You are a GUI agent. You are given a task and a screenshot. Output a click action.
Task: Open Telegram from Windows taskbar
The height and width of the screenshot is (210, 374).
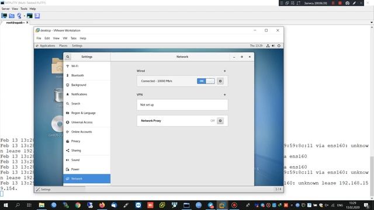210,205
